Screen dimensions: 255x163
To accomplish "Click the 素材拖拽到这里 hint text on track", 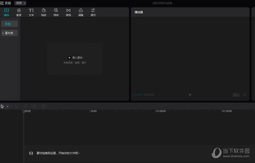I will coord(58,153).
